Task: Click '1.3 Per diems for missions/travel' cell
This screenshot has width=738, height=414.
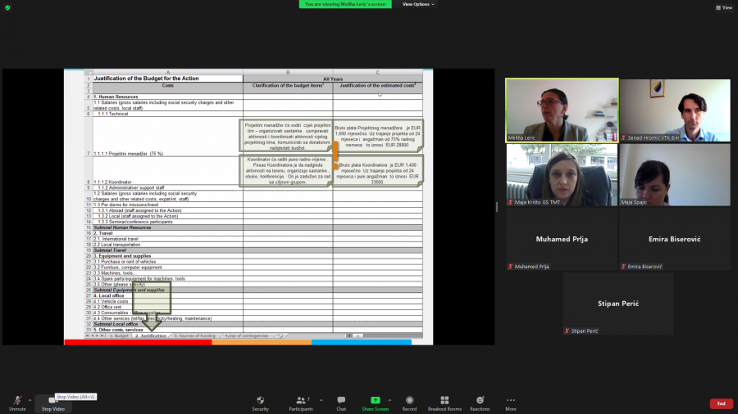Action: pyautogui.click(x=168, y=205)
